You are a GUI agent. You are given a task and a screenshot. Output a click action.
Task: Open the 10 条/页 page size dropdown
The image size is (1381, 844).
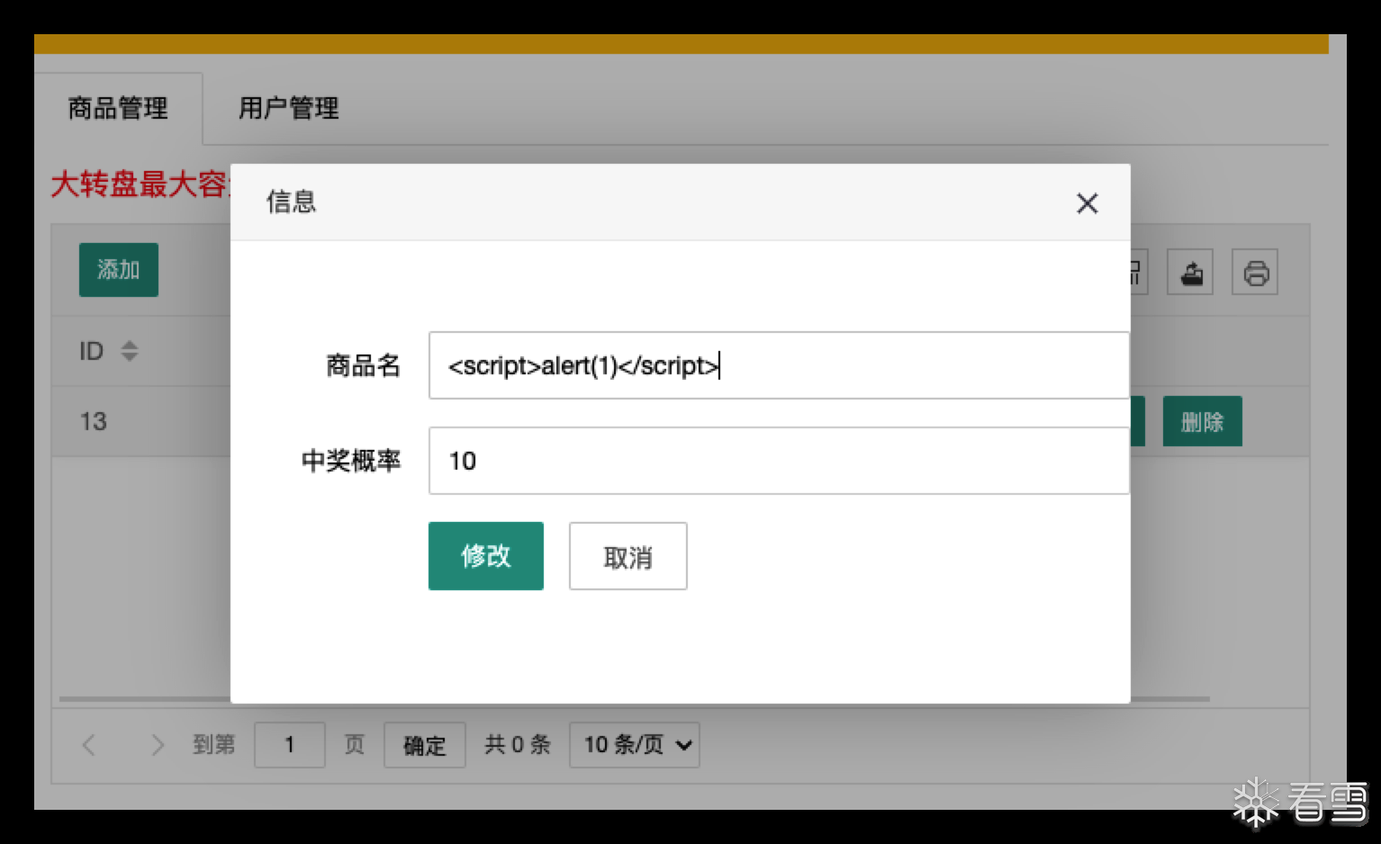tap(635, 745)
